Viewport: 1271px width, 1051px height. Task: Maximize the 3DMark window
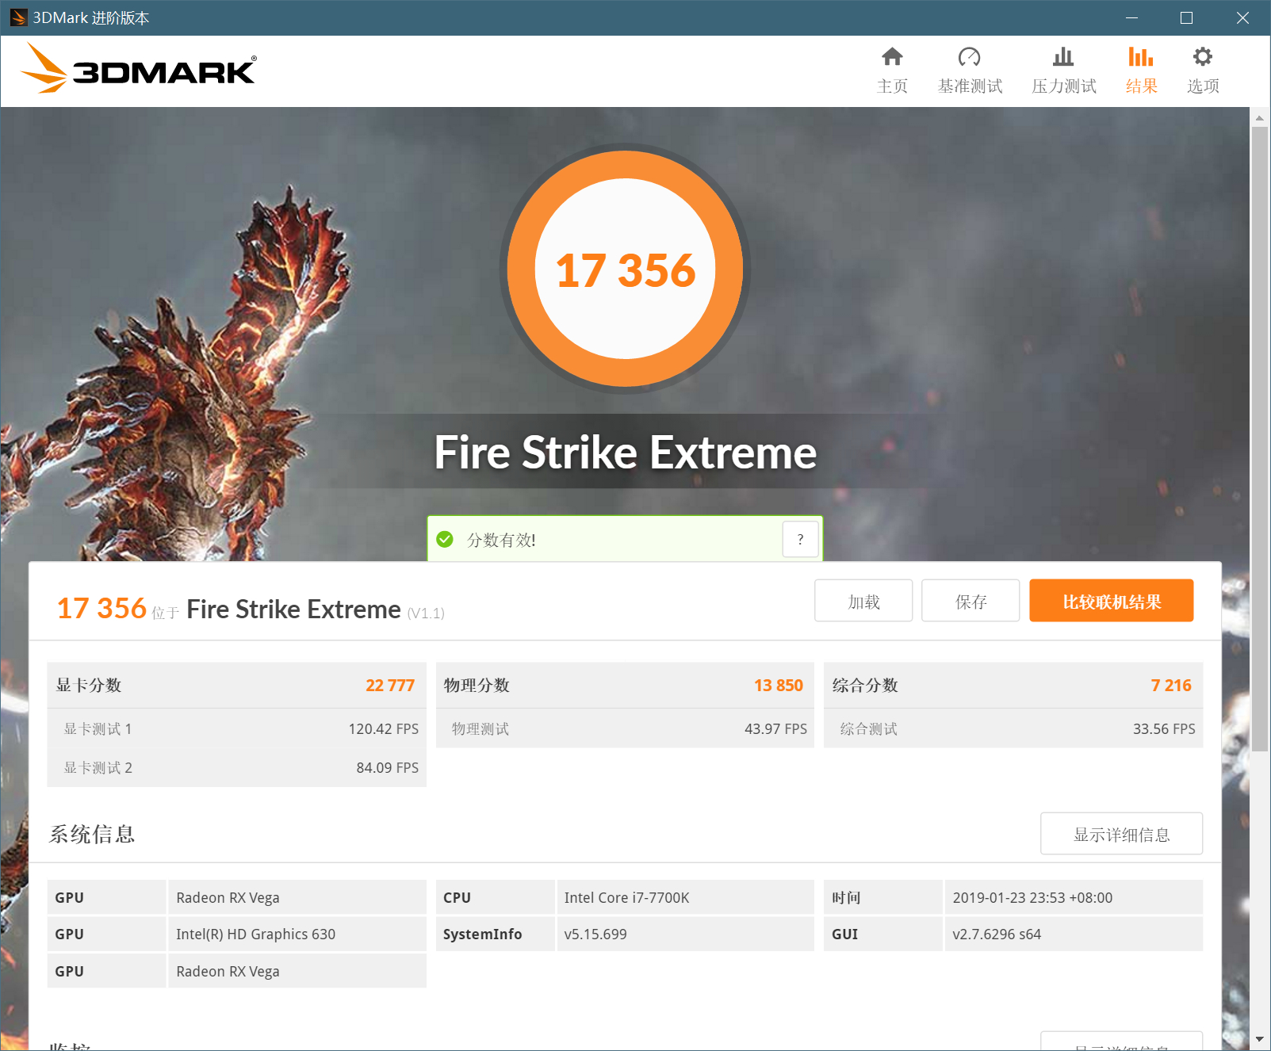[x=1186, y=17]
